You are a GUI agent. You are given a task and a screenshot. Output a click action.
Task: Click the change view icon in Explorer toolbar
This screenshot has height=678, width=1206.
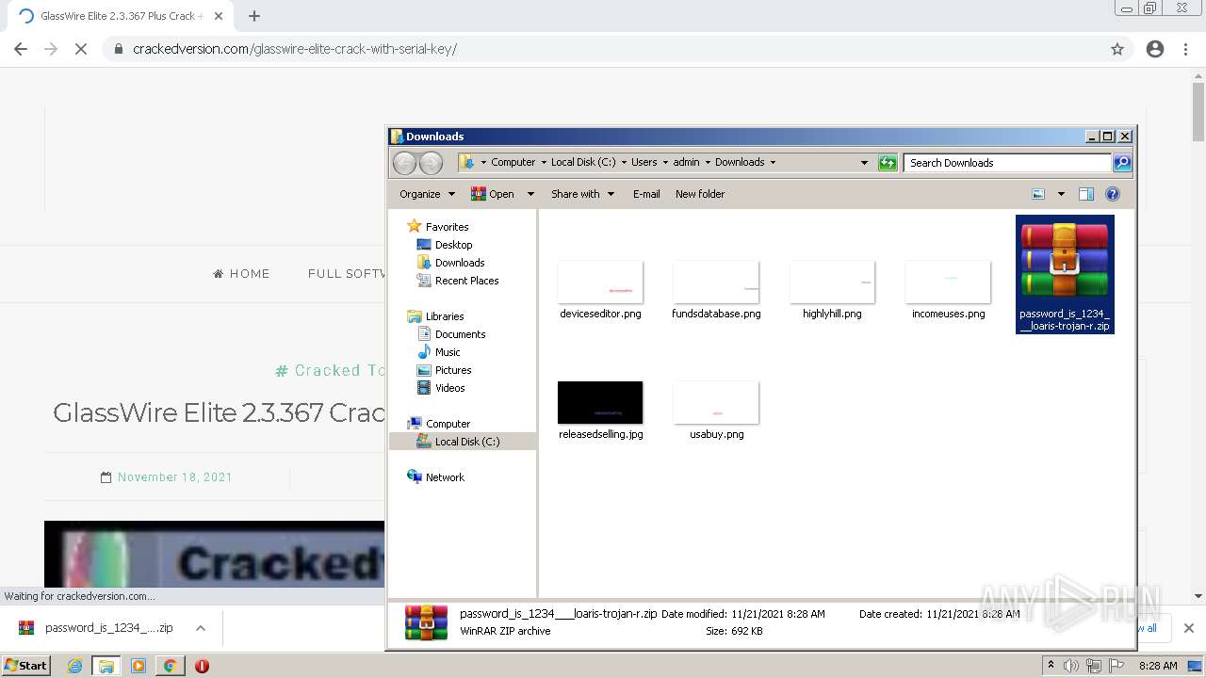click(x=1038, y=194)
